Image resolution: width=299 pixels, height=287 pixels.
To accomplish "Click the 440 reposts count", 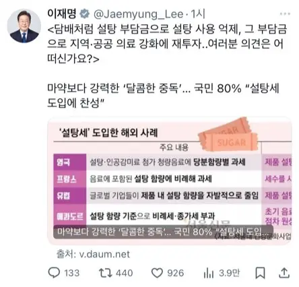I will (125, 273).
